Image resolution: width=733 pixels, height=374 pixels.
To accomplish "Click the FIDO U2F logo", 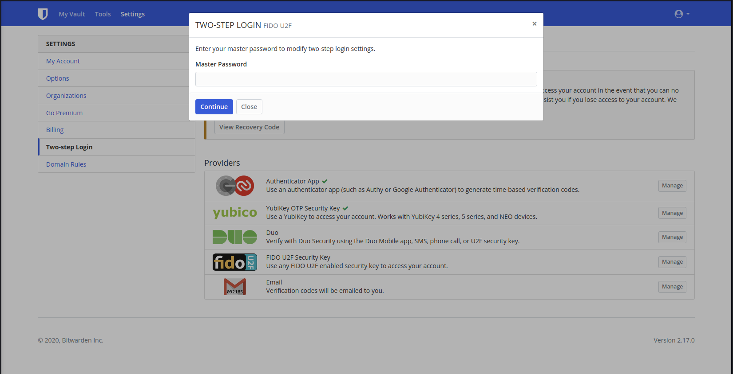I will coord(235,262).
